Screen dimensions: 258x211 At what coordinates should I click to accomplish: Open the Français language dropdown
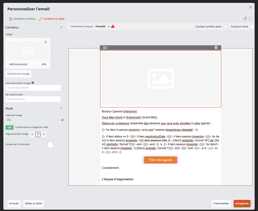(x=102, y=26)
